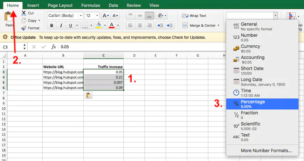Apply yellow fill color bucket
Image resolution: width=304 pixels, height=161 pixels.
coord(99,25)
